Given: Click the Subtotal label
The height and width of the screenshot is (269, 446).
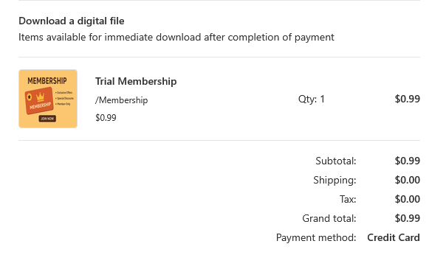Looking at the screenshot, I should (x=336, y=161).
